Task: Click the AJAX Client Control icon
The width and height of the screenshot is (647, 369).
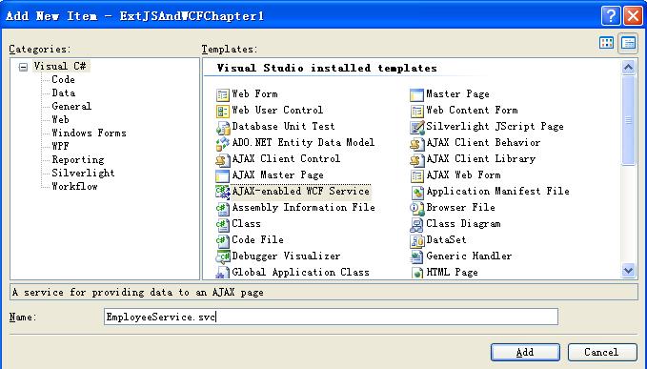Action: (223, 160)
